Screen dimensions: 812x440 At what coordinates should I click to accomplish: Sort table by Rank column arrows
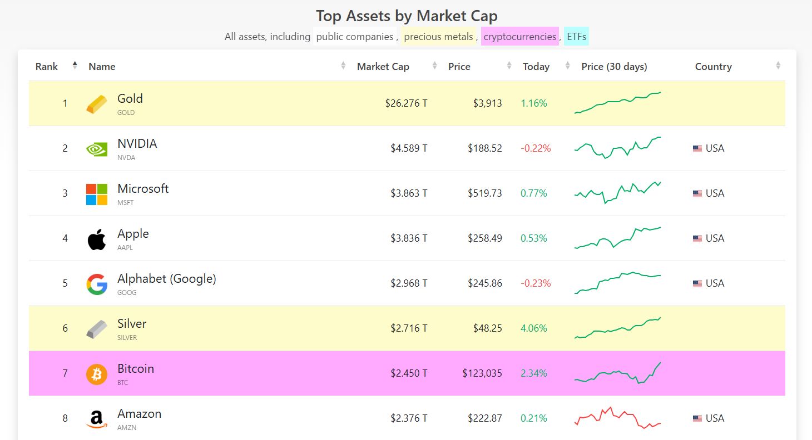point(75,66)
